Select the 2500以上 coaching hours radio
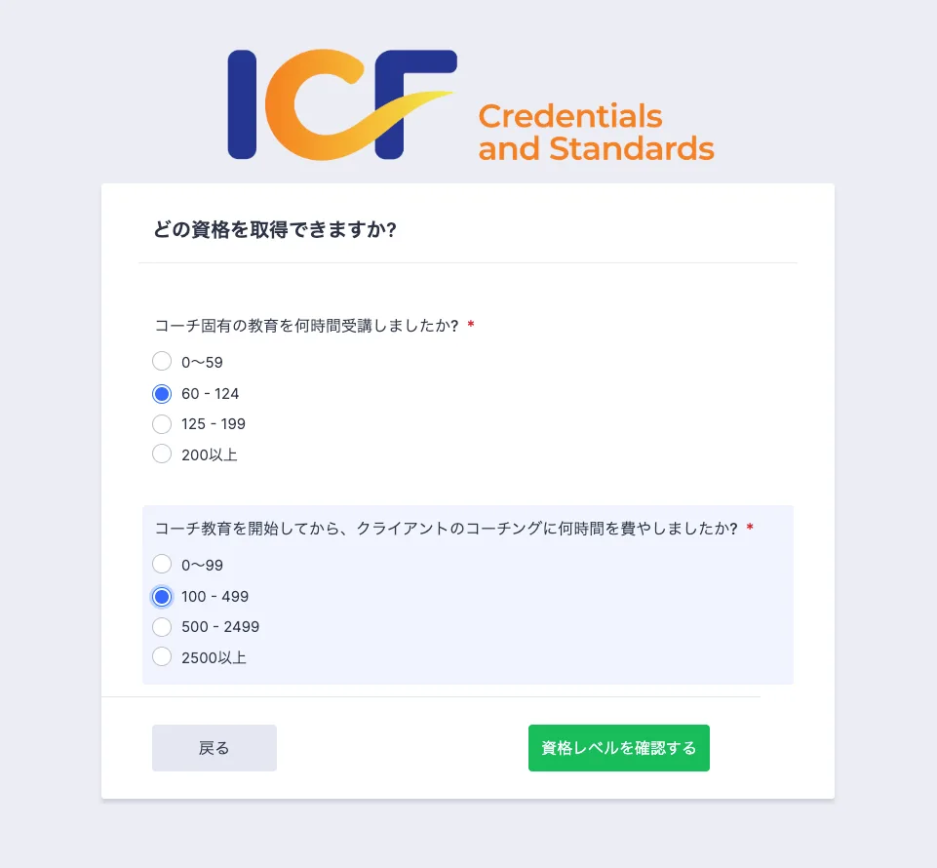 coord(162,657)
